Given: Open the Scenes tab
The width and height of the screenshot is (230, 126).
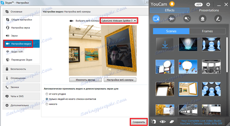Looking at the screenshot, I should click(x=171, y=31).
